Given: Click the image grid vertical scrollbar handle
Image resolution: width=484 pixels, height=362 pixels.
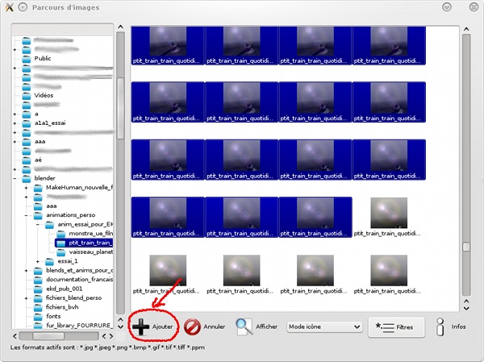Looking at the screenshot, I should tap(466, 247).
